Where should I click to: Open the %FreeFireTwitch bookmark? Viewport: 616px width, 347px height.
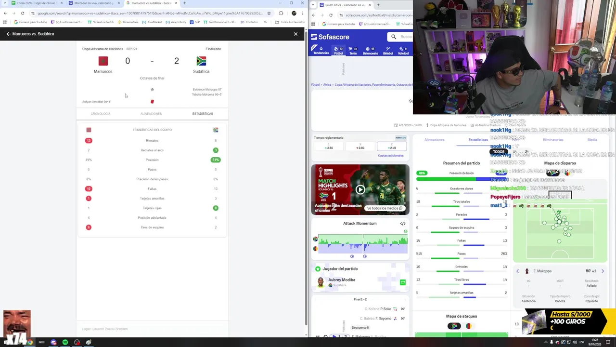(101, 22)
